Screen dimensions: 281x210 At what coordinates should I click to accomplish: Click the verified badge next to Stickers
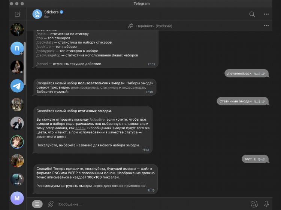61,12
